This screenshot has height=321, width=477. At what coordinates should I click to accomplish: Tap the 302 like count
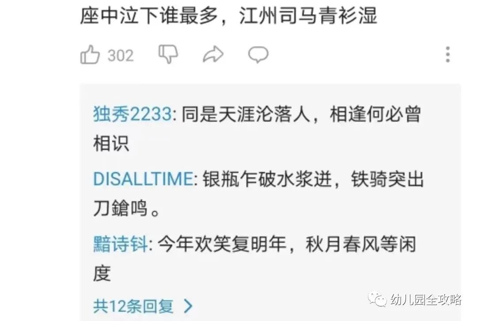tap(121, 56)
